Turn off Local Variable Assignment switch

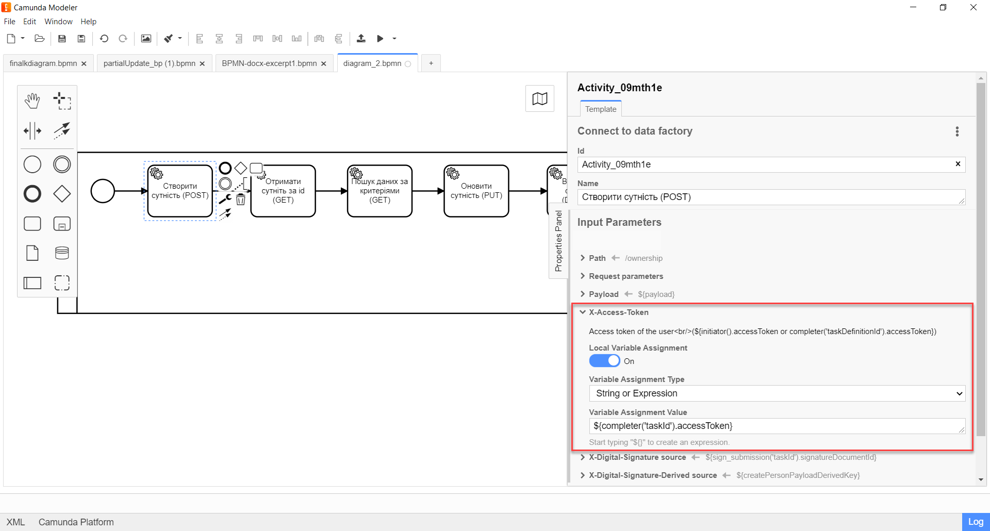tap(604, 361)
